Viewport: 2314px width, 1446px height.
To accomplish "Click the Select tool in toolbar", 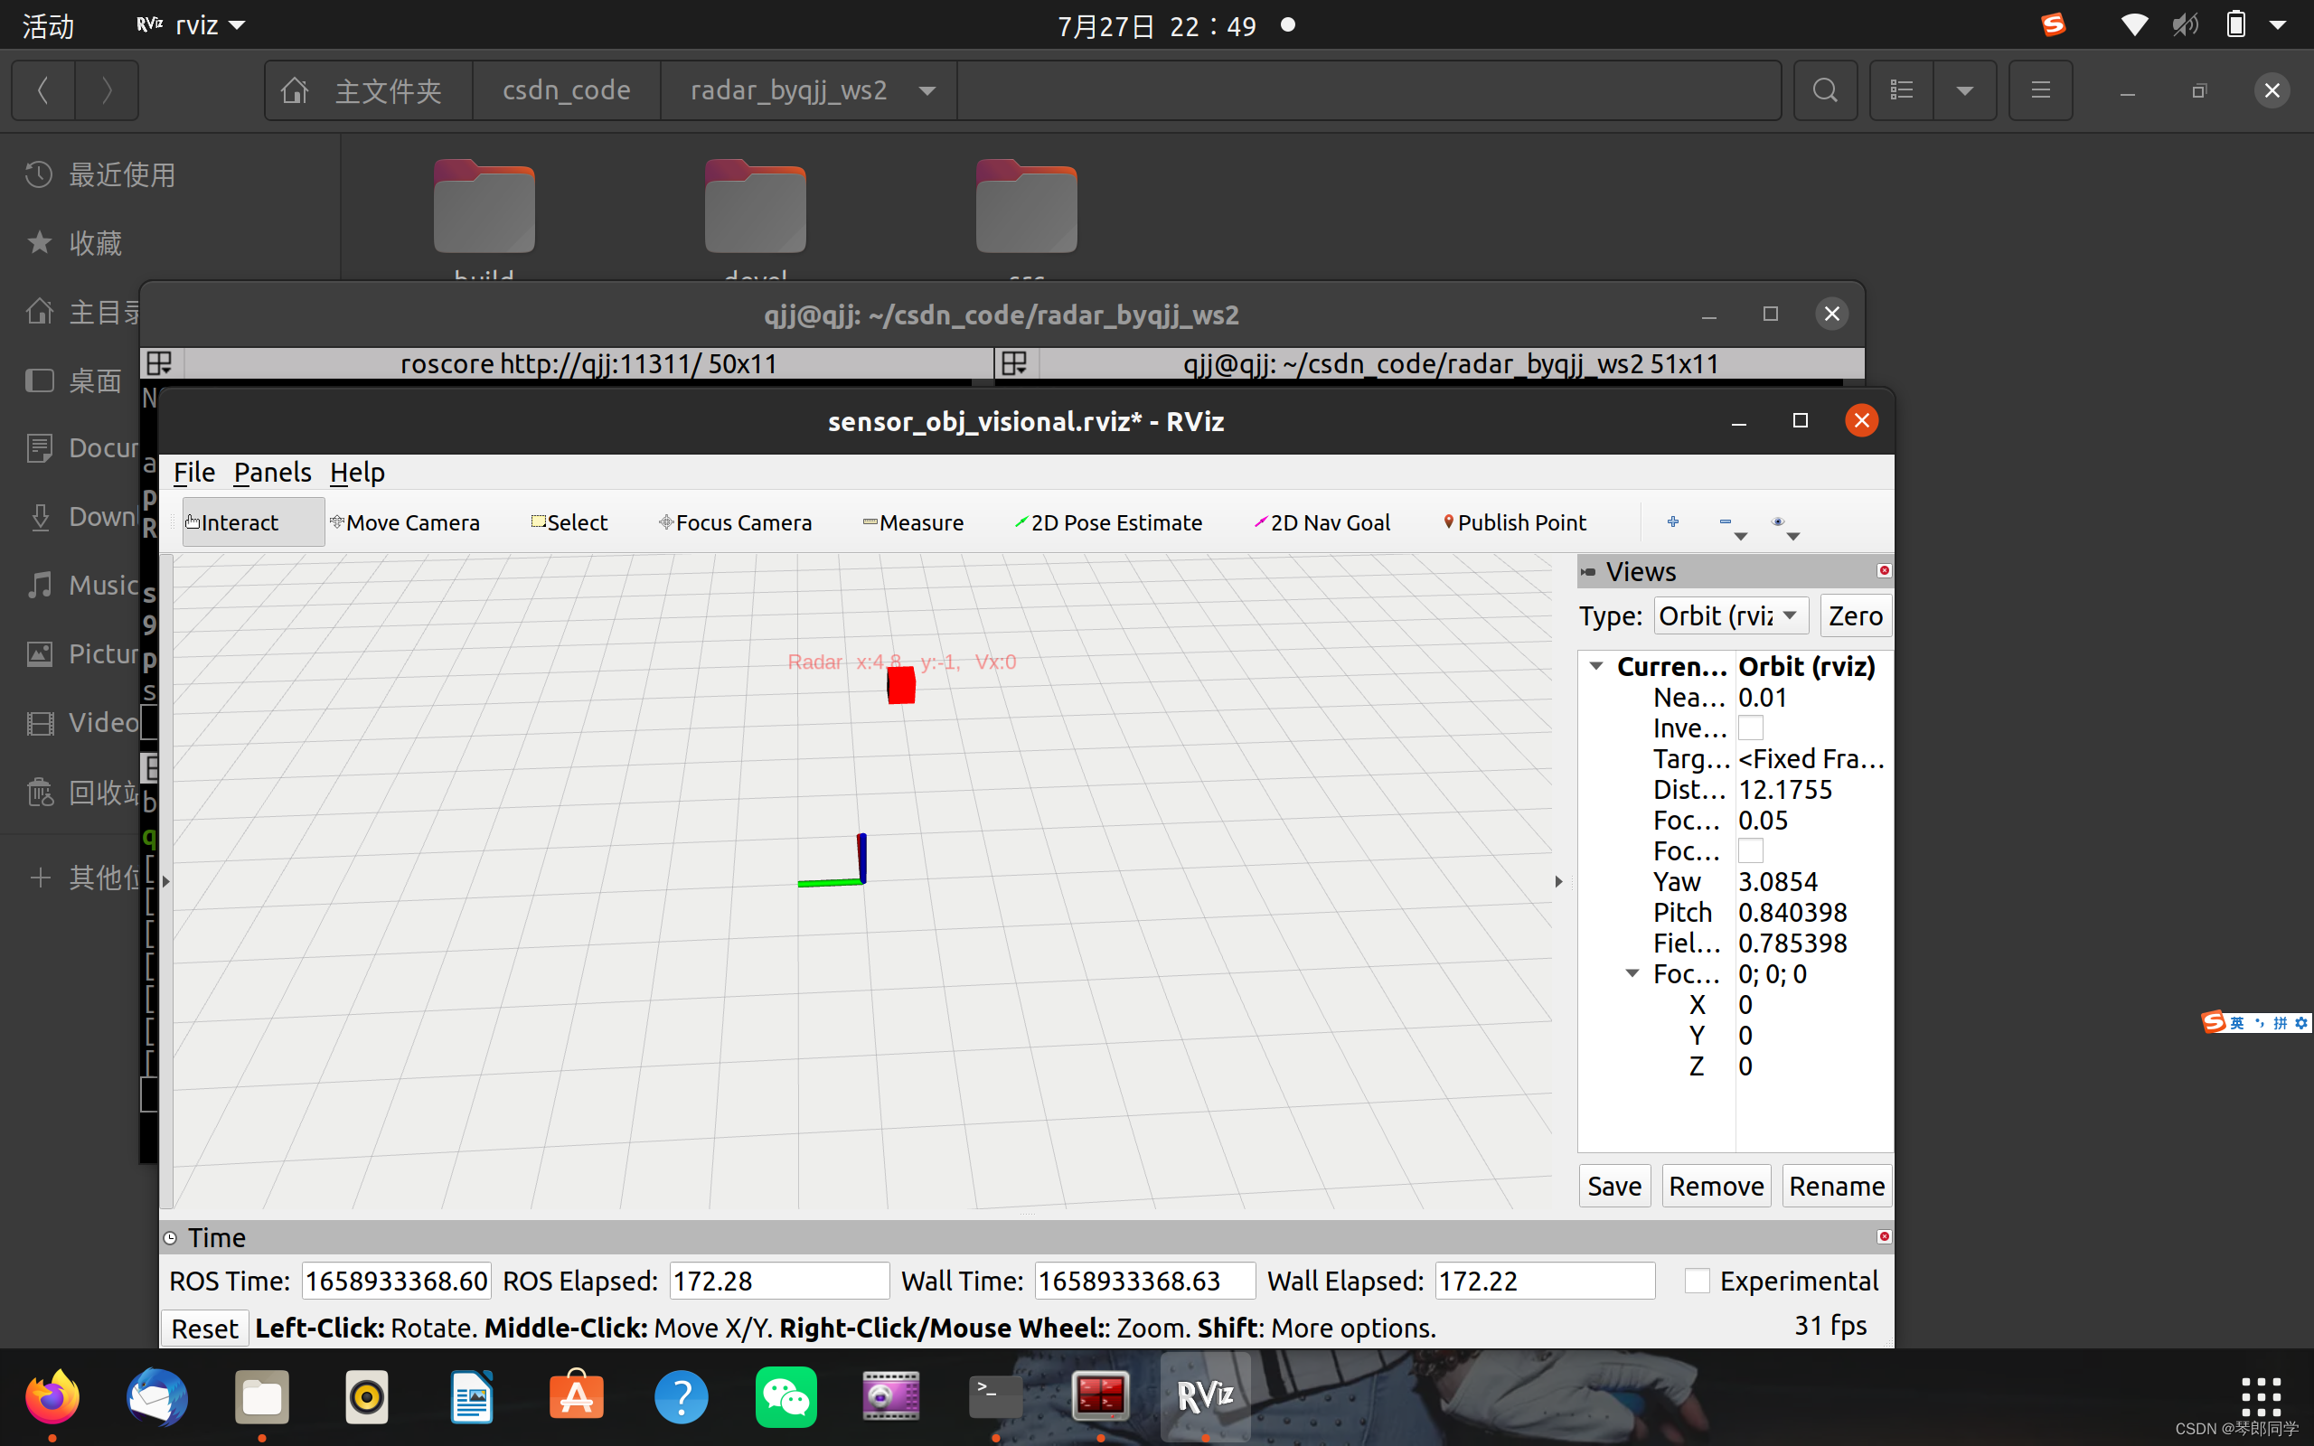I will coord(569,522).
